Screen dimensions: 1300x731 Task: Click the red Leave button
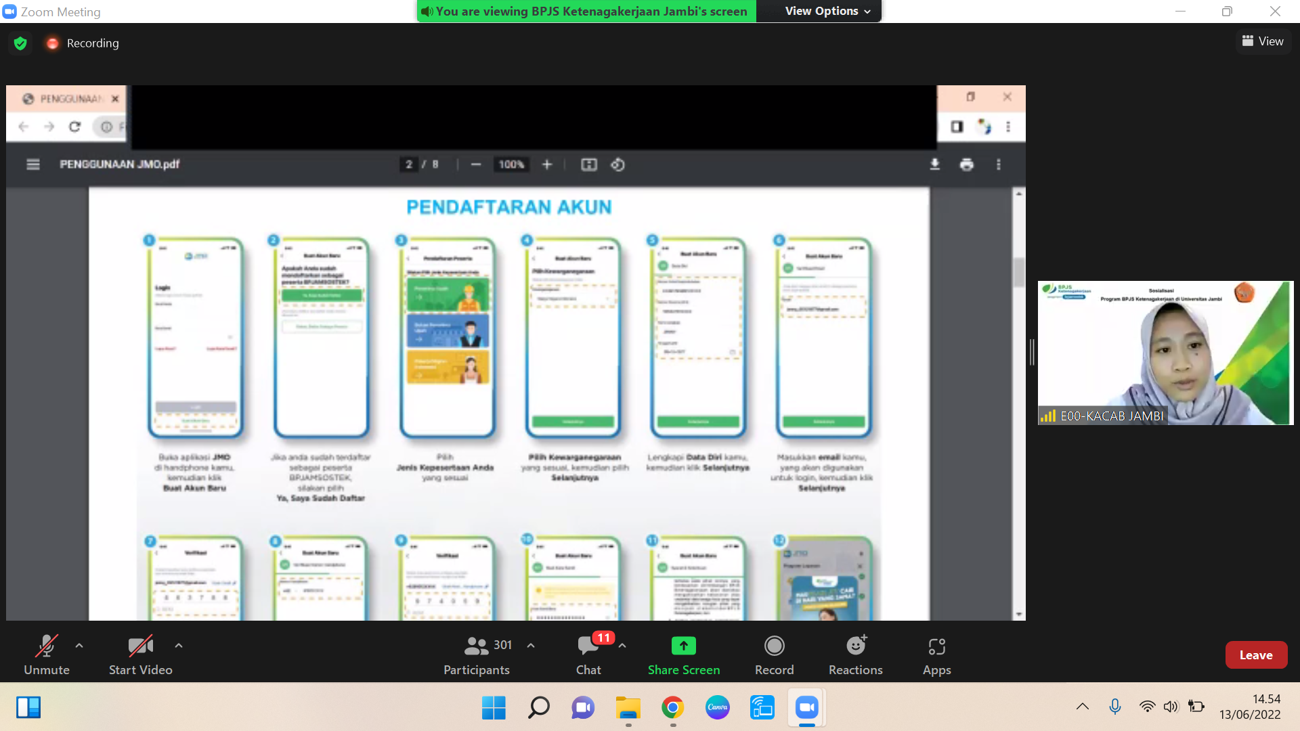[1255, 655]
